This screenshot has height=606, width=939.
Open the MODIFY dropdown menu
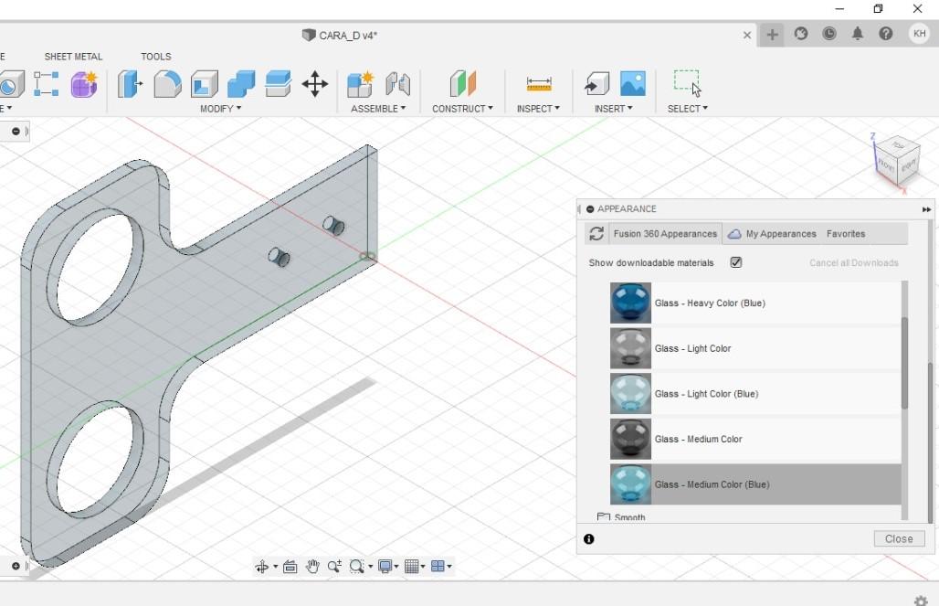pos(220,109)
